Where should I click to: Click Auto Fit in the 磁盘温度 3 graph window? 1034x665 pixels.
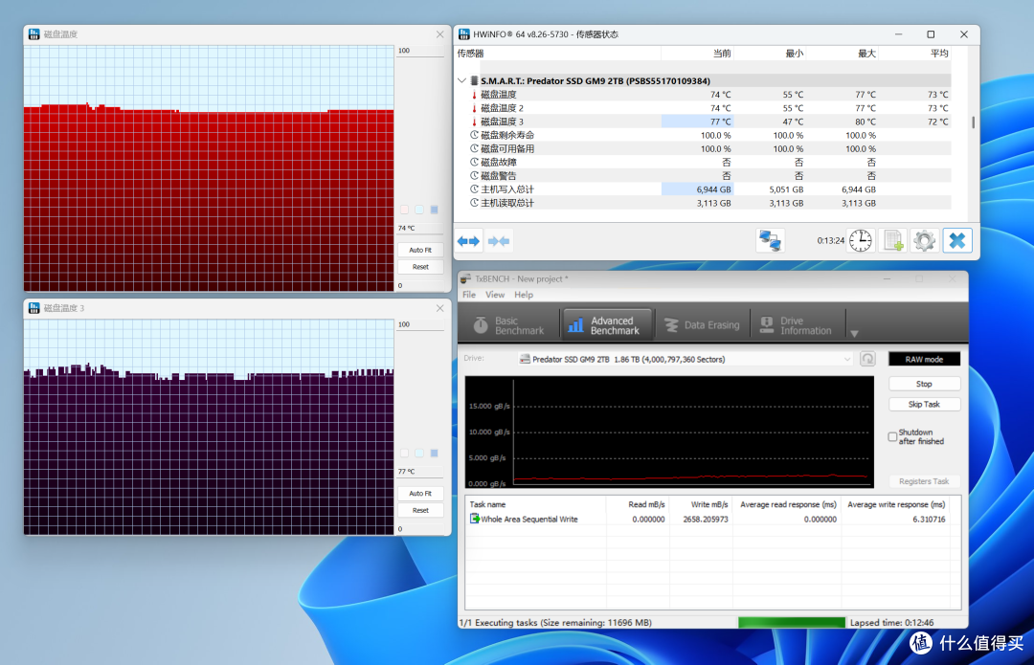point(420,493)
